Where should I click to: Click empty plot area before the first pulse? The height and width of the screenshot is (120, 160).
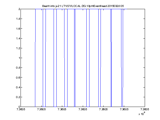28,58
